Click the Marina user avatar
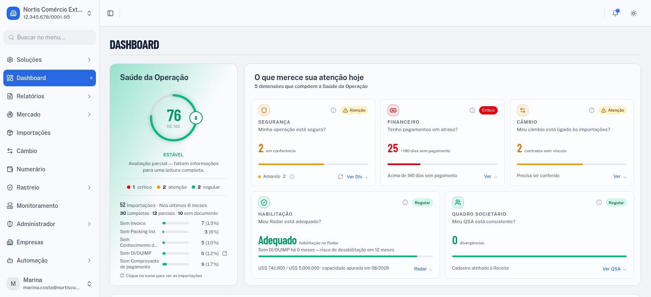Screen dimensions: 651x297 pos(13,284)
